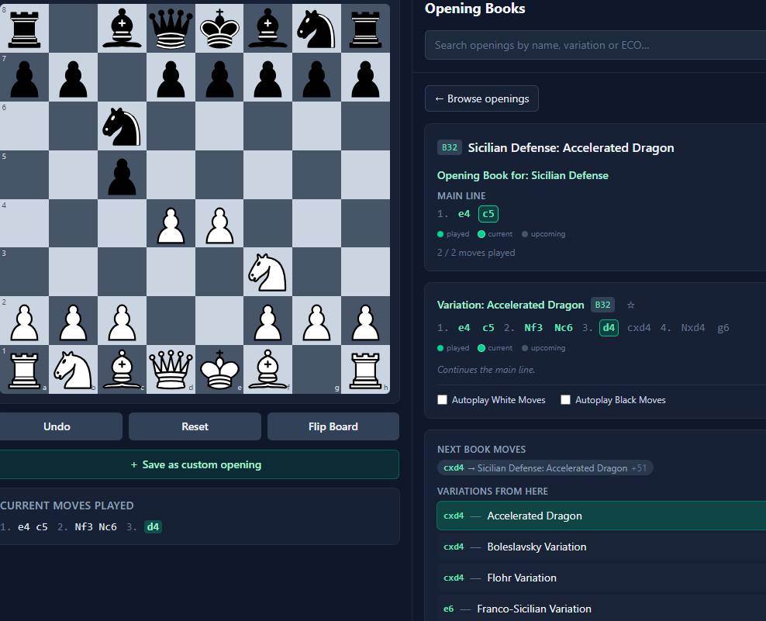Enable Autoplay White Moves checkbox
766x621 pixels.
click(x=442, y=400)
